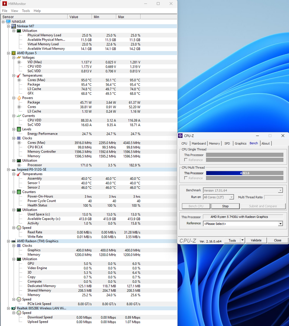This screenshot has height=326, width=289.
Task: Switch to the Mainboard tab in CPU-Z
Action: [x=199, y=143]
